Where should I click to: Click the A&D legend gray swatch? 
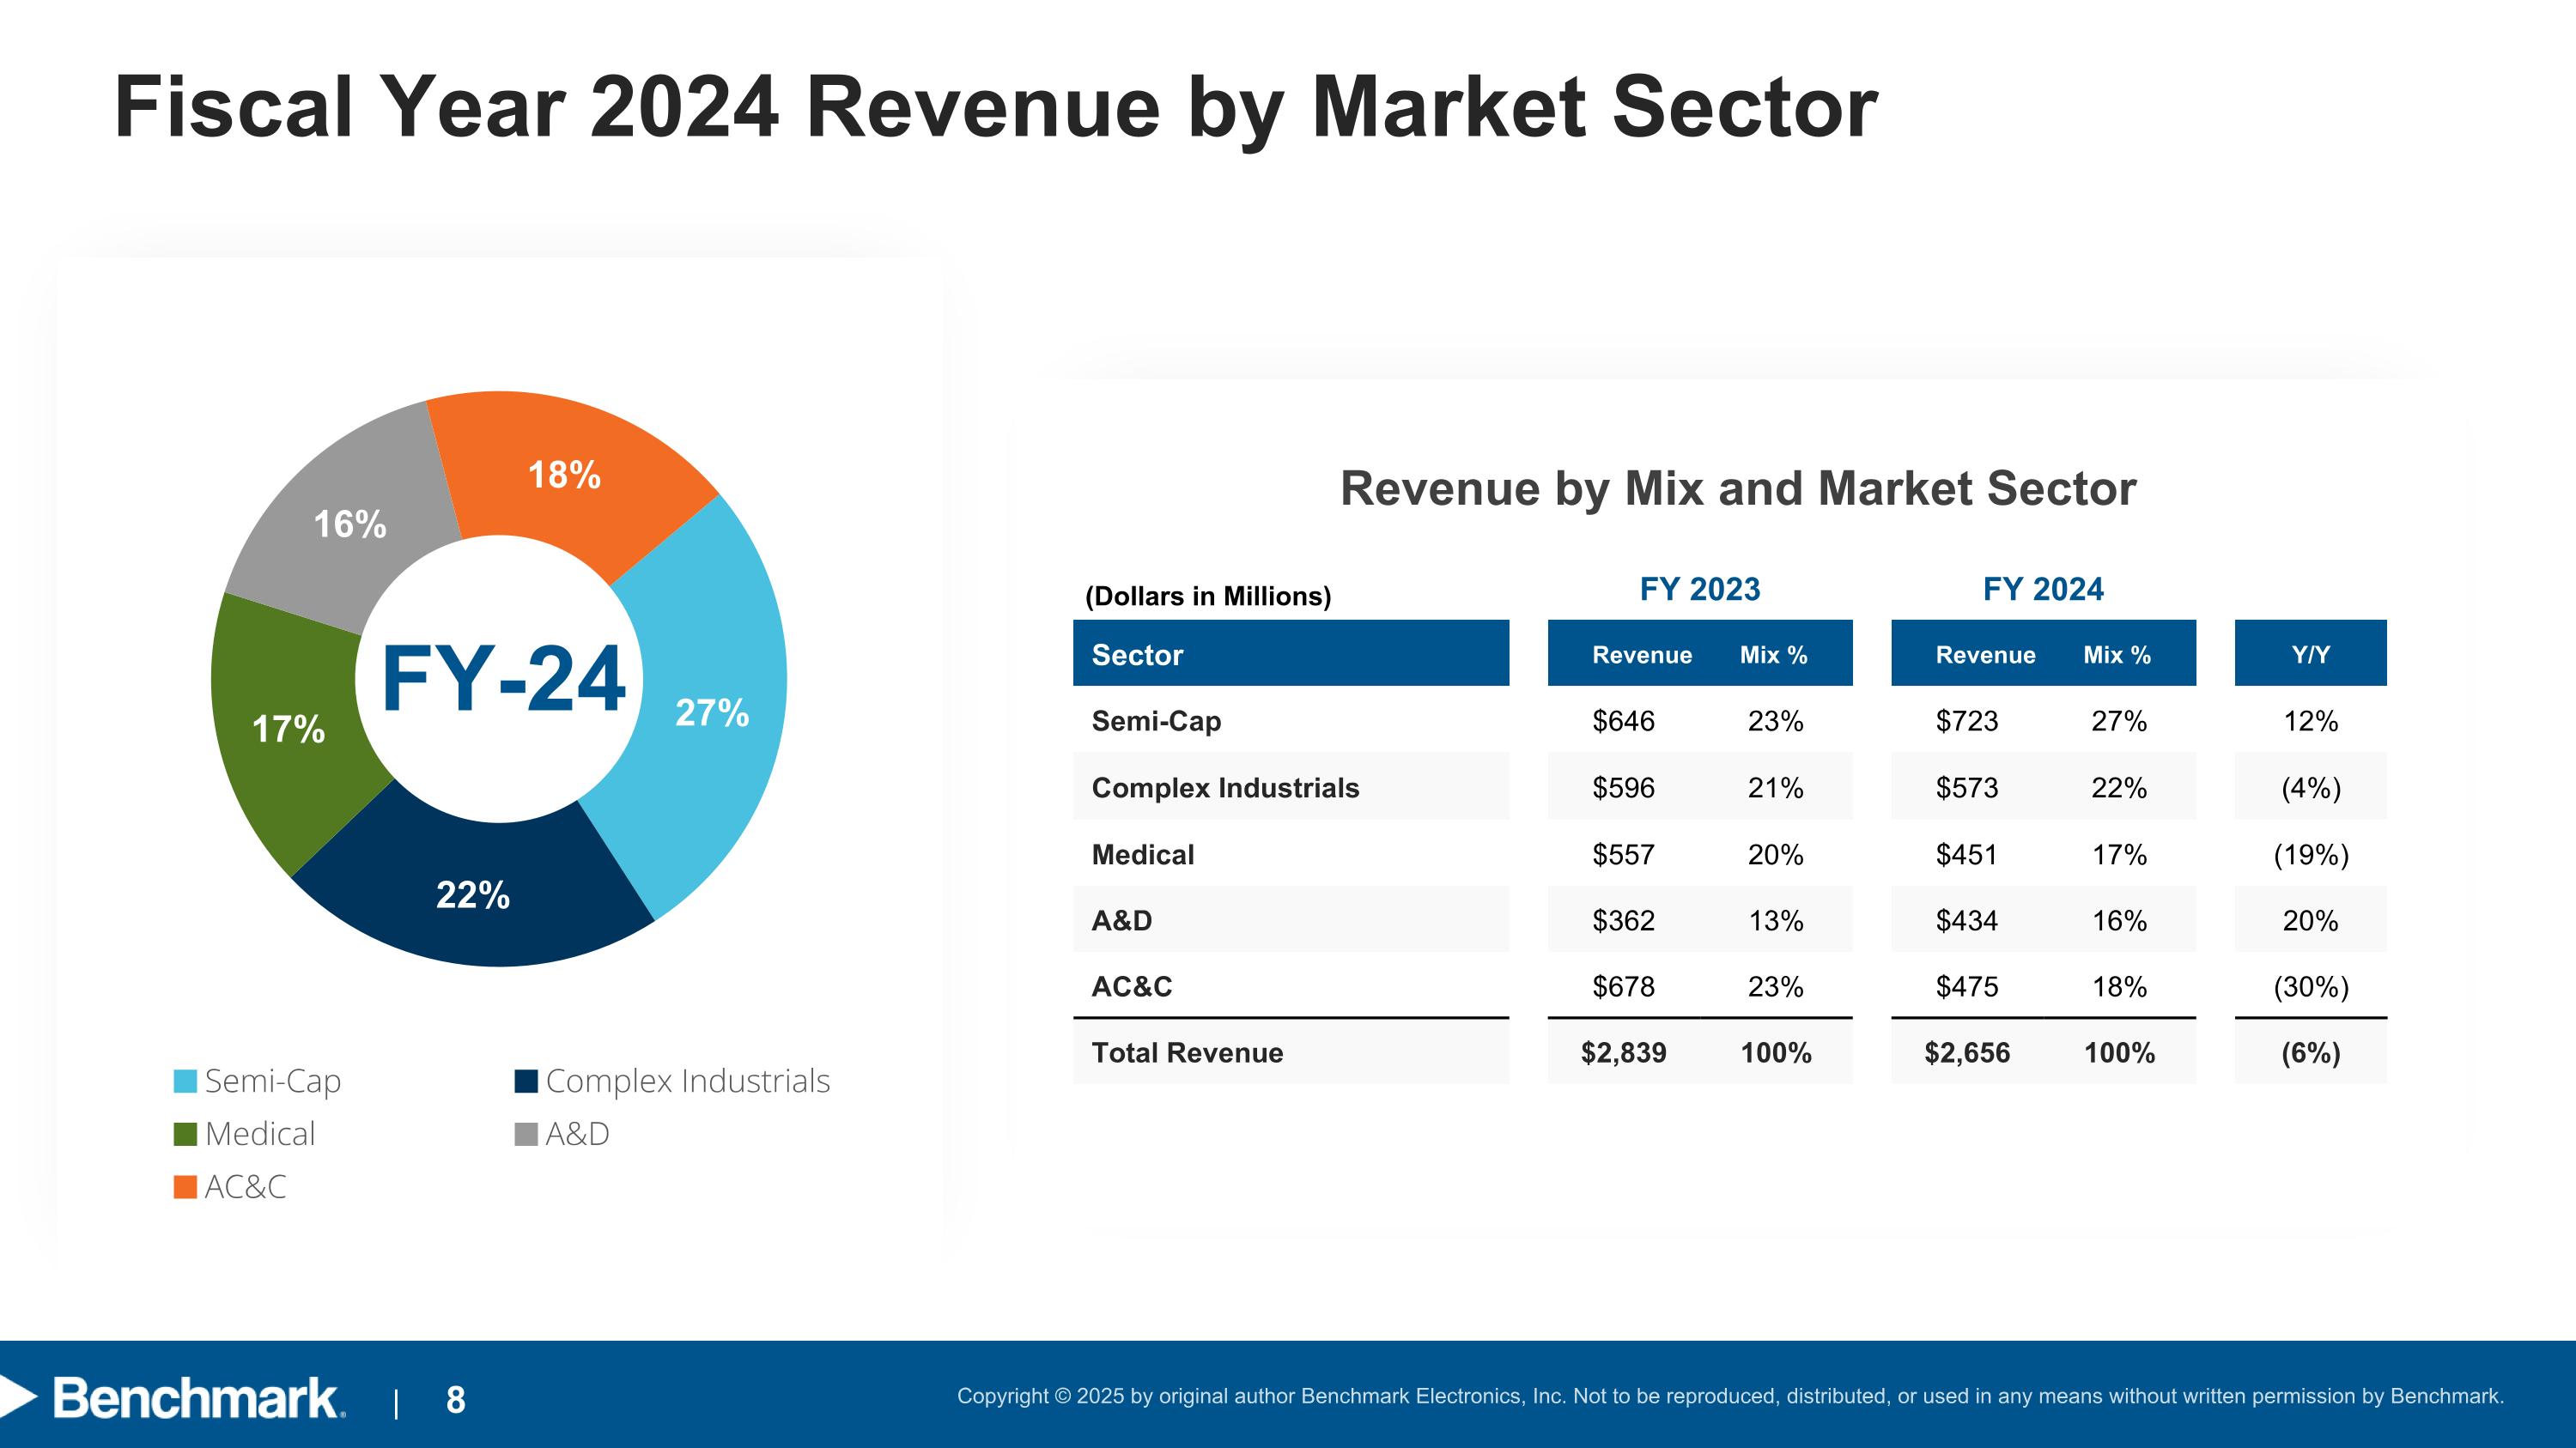526,1134
